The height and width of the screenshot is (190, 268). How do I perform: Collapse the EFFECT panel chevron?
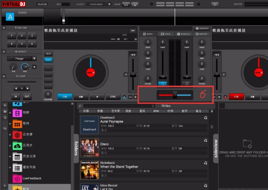pos(4,51)
